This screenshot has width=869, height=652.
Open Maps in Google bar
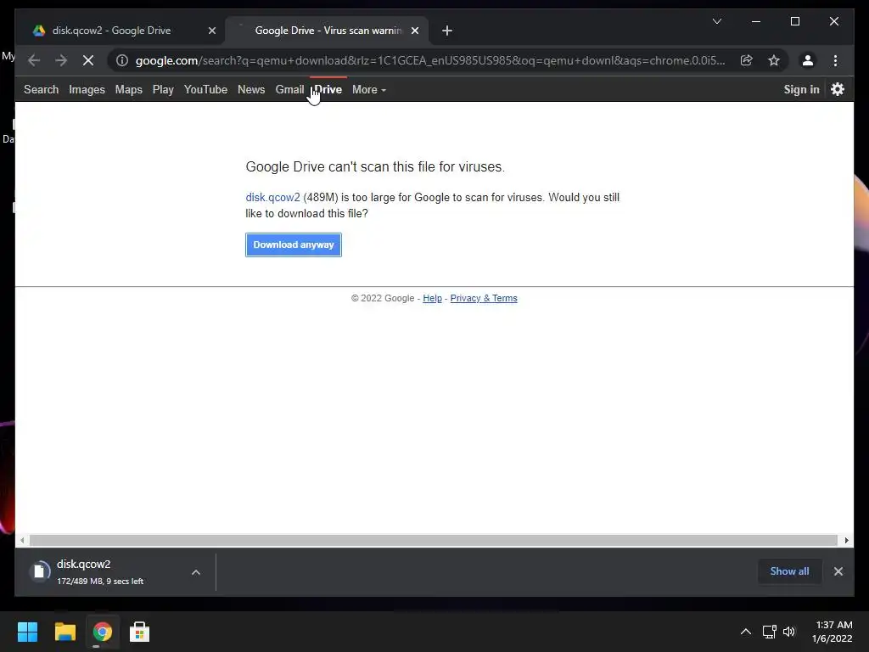(129, 89)
